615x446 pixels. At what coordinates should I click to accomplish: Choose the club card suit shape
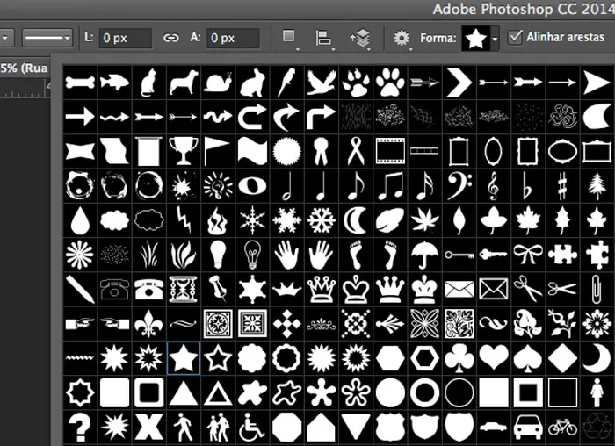click(x=459, y=358)
